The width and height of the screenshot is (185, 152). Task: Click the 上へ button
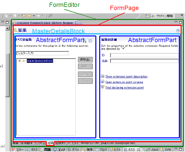85,74
